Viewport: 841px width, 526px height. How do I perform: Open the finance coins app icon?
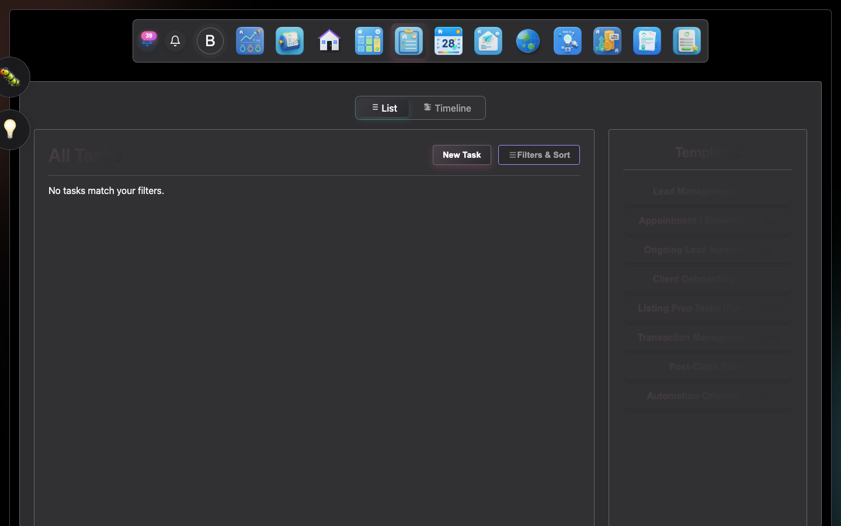(607, 41)
